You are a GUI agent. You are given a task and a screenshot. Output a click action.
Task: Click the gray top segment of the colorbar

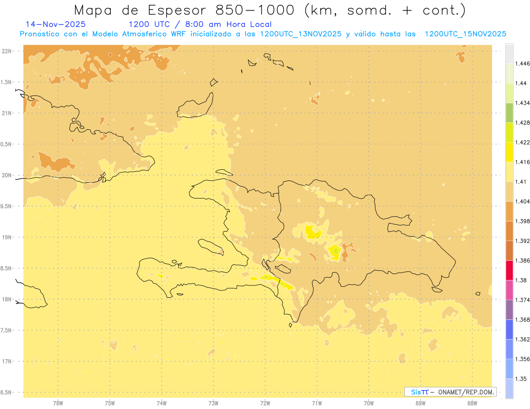click(509, 53)
